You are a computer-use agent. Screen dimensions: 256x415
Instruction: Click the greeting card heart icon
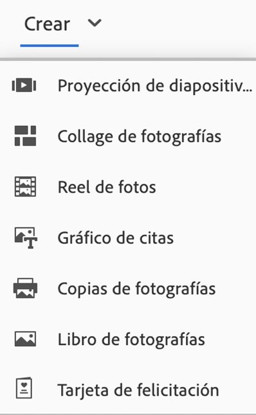pyautogui.click(x=24, y=388)
